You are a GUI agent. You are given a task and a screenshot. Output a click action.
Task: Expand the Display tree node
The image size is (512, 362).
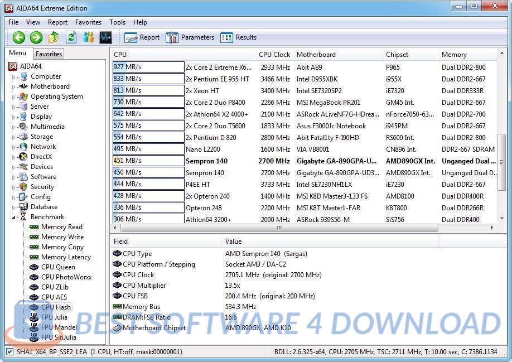[x=14, y=117]
